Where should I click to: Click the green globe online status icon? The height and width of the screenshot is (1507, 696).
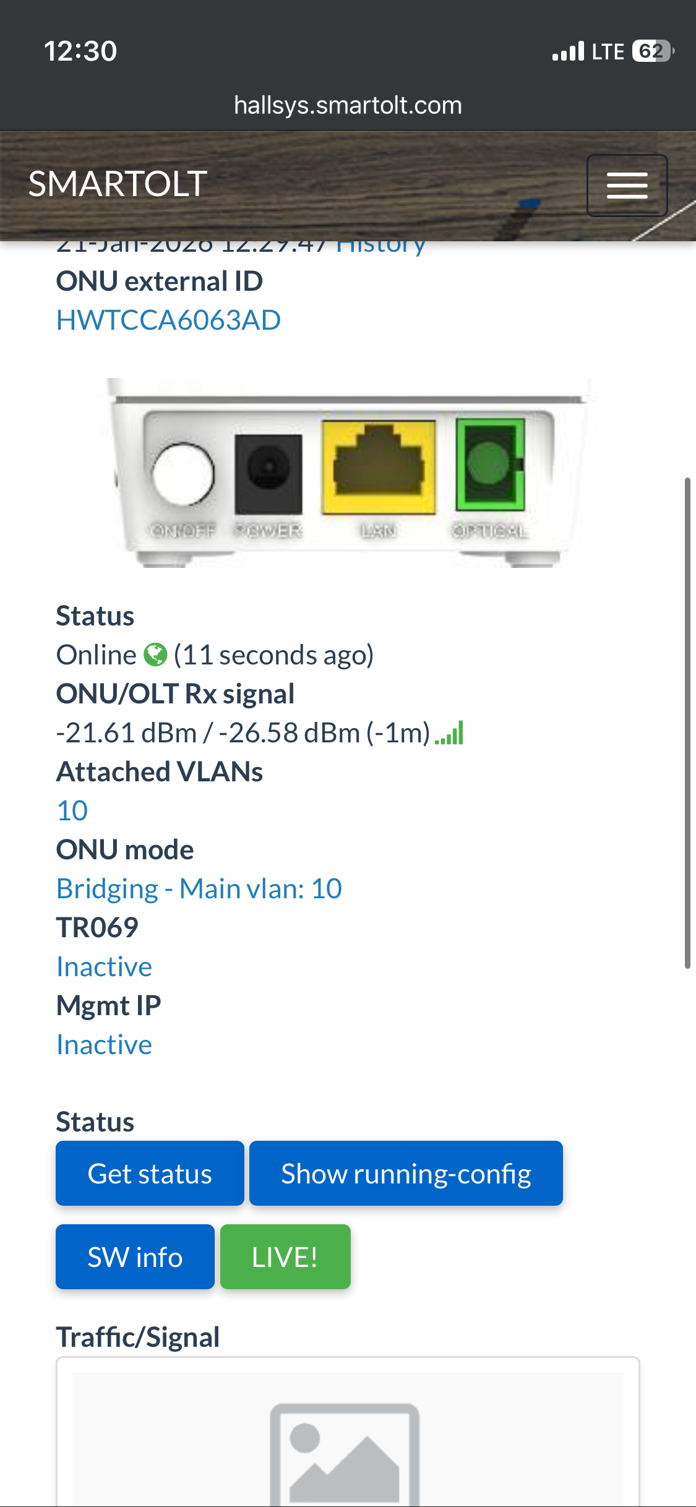pos(155,655)
